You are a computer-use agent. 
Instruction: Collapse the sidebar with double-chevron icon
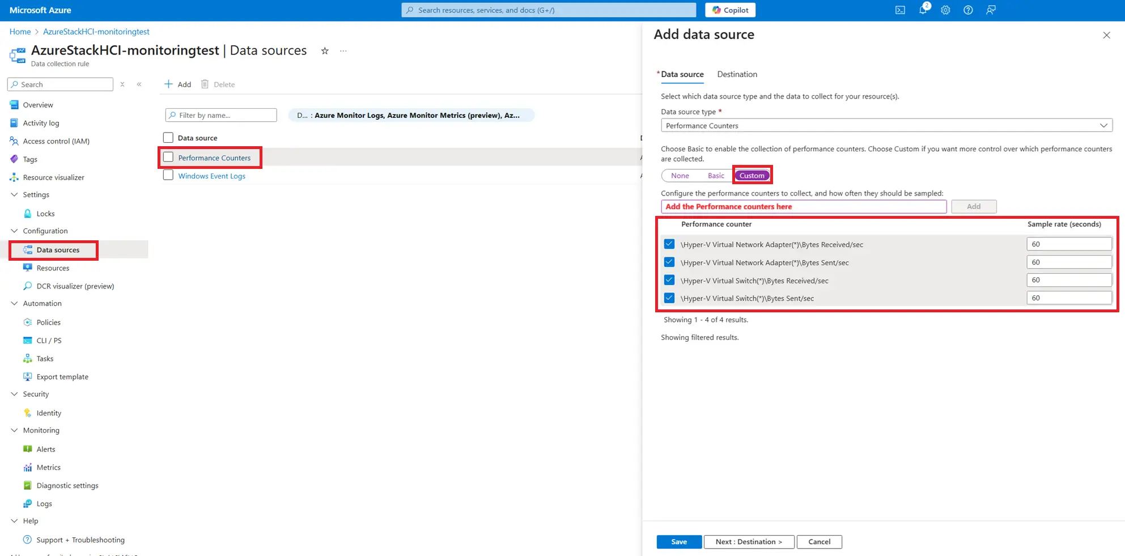click(x=139, y=84)
